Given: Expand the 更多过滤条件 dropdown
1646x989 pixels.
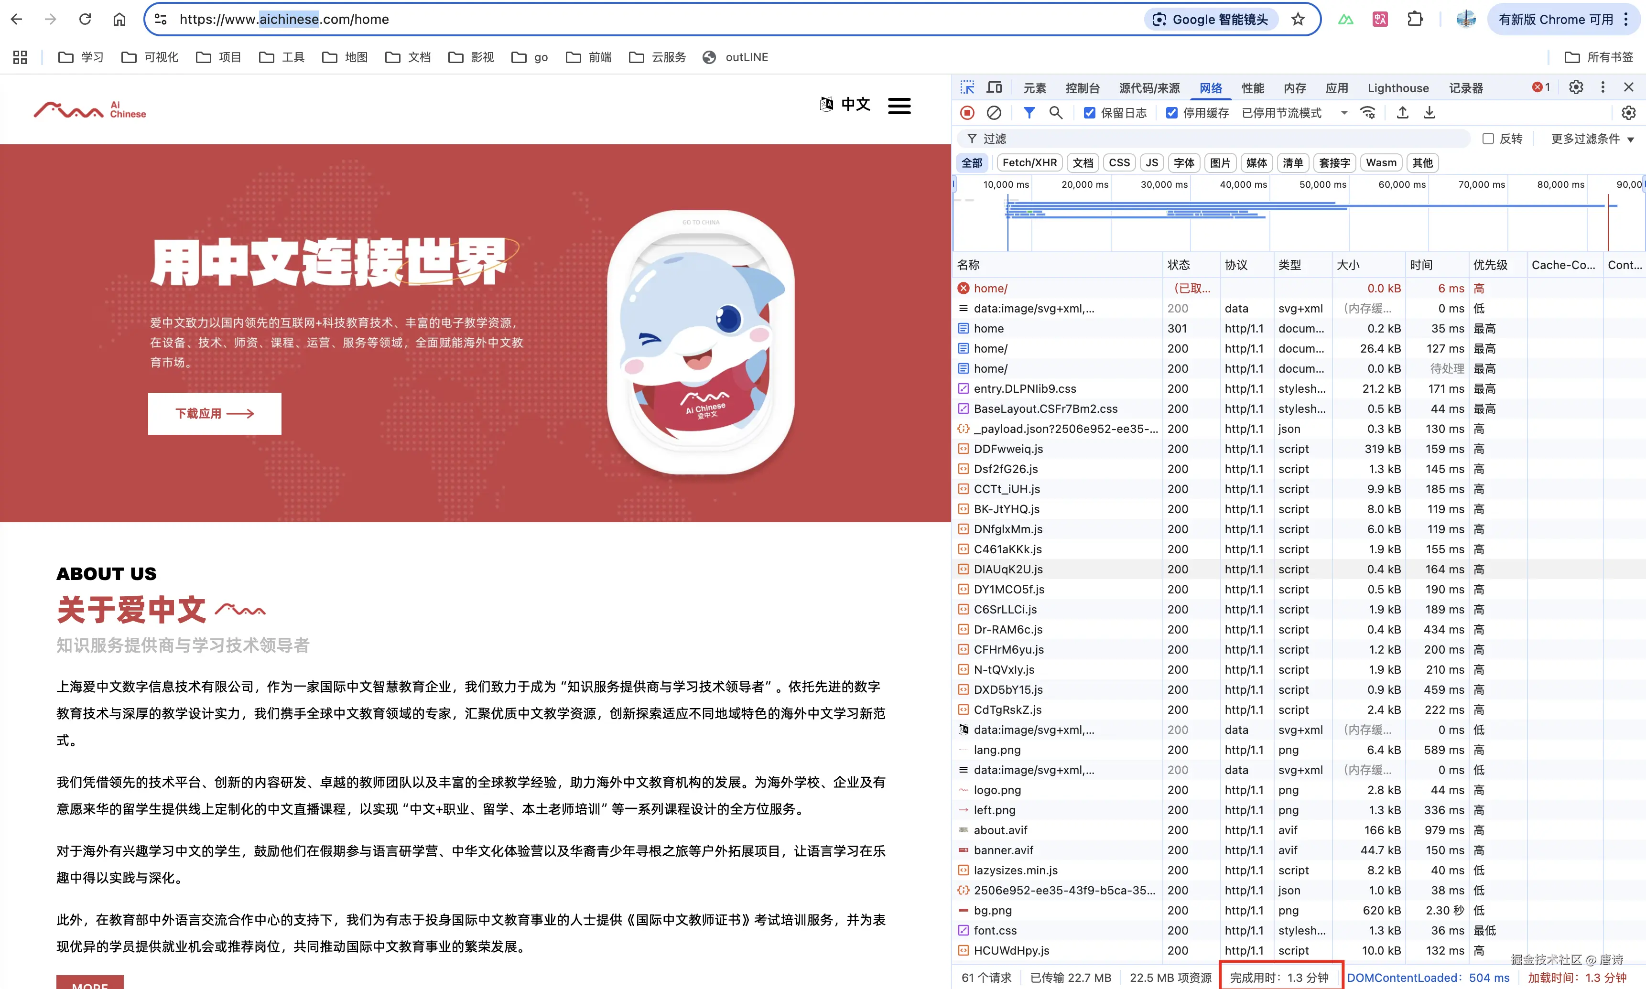Looking at the screenshot, I should [x=1592, y=139].
